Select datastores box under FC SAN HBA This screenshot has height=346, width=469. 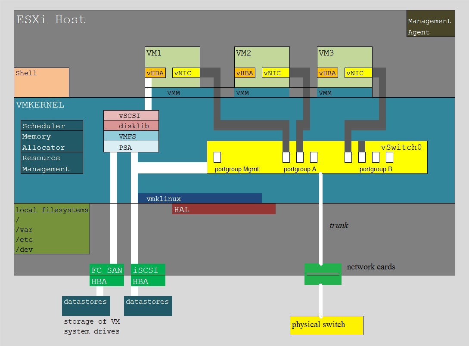click(x=86, y=306)
